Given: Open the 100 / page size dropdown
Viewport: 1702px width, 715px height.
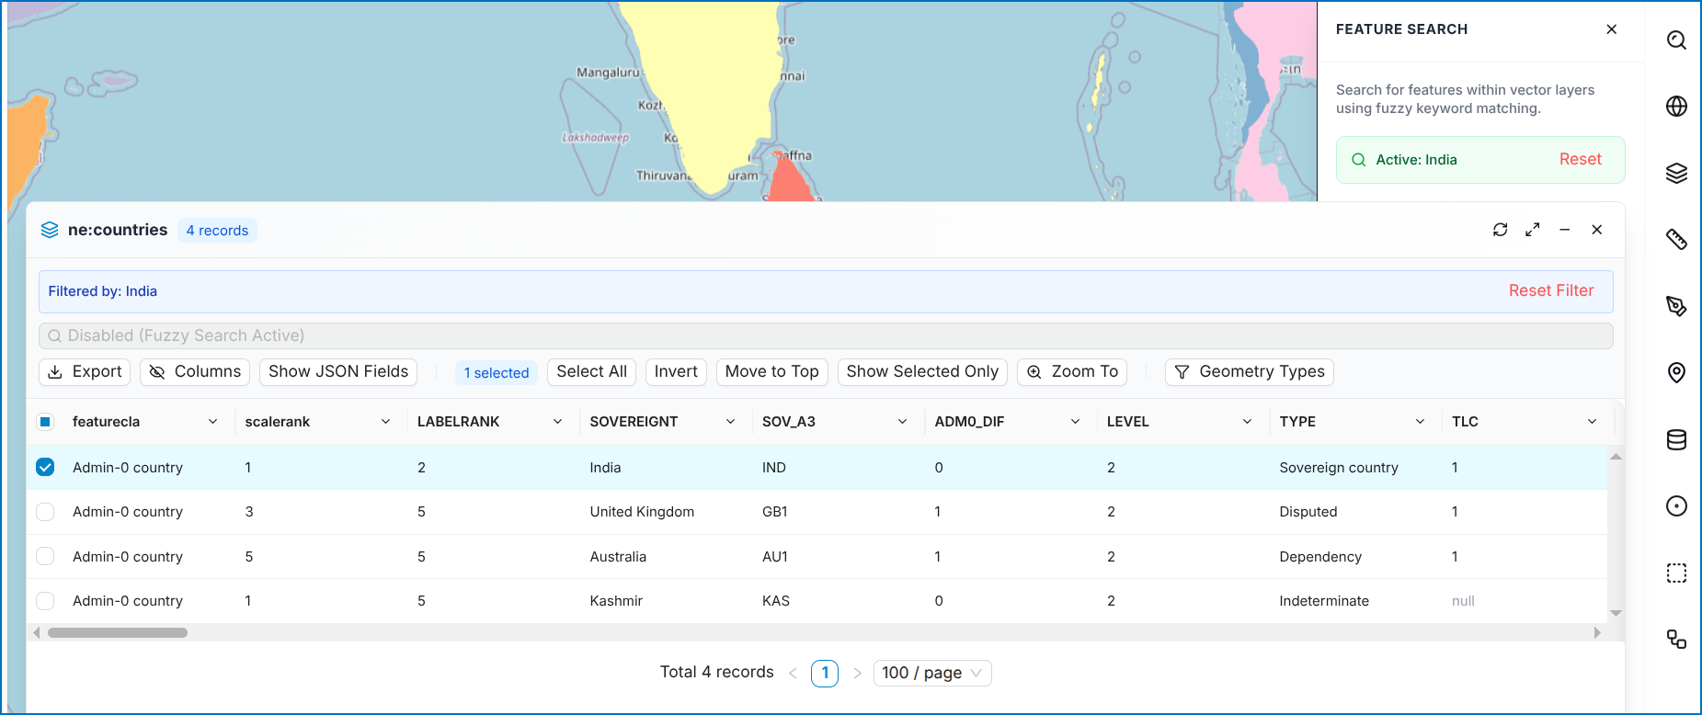Looking at the screenshot, I should pos(932,674).
